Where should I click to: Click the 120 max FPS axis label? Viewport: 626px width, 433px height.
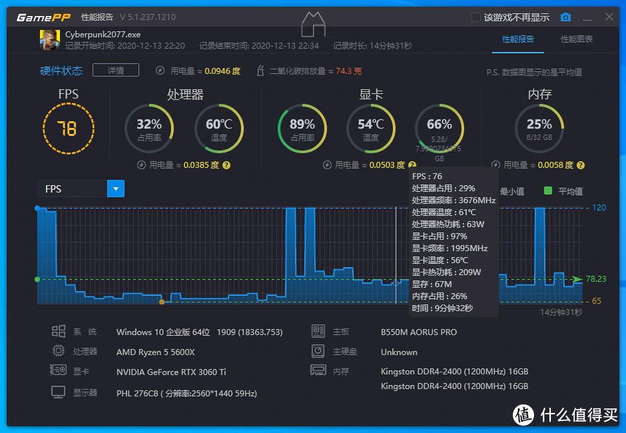click(599, 208)
